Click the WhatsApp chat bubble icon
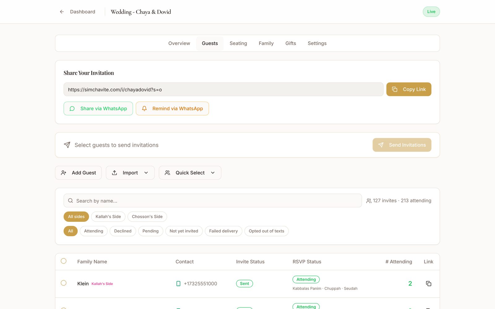The image size is (495, 309). click(72, 108)
